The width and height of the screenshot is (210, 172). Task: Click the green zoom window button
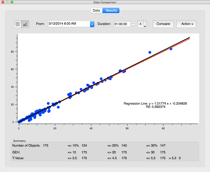click(12, 2)
